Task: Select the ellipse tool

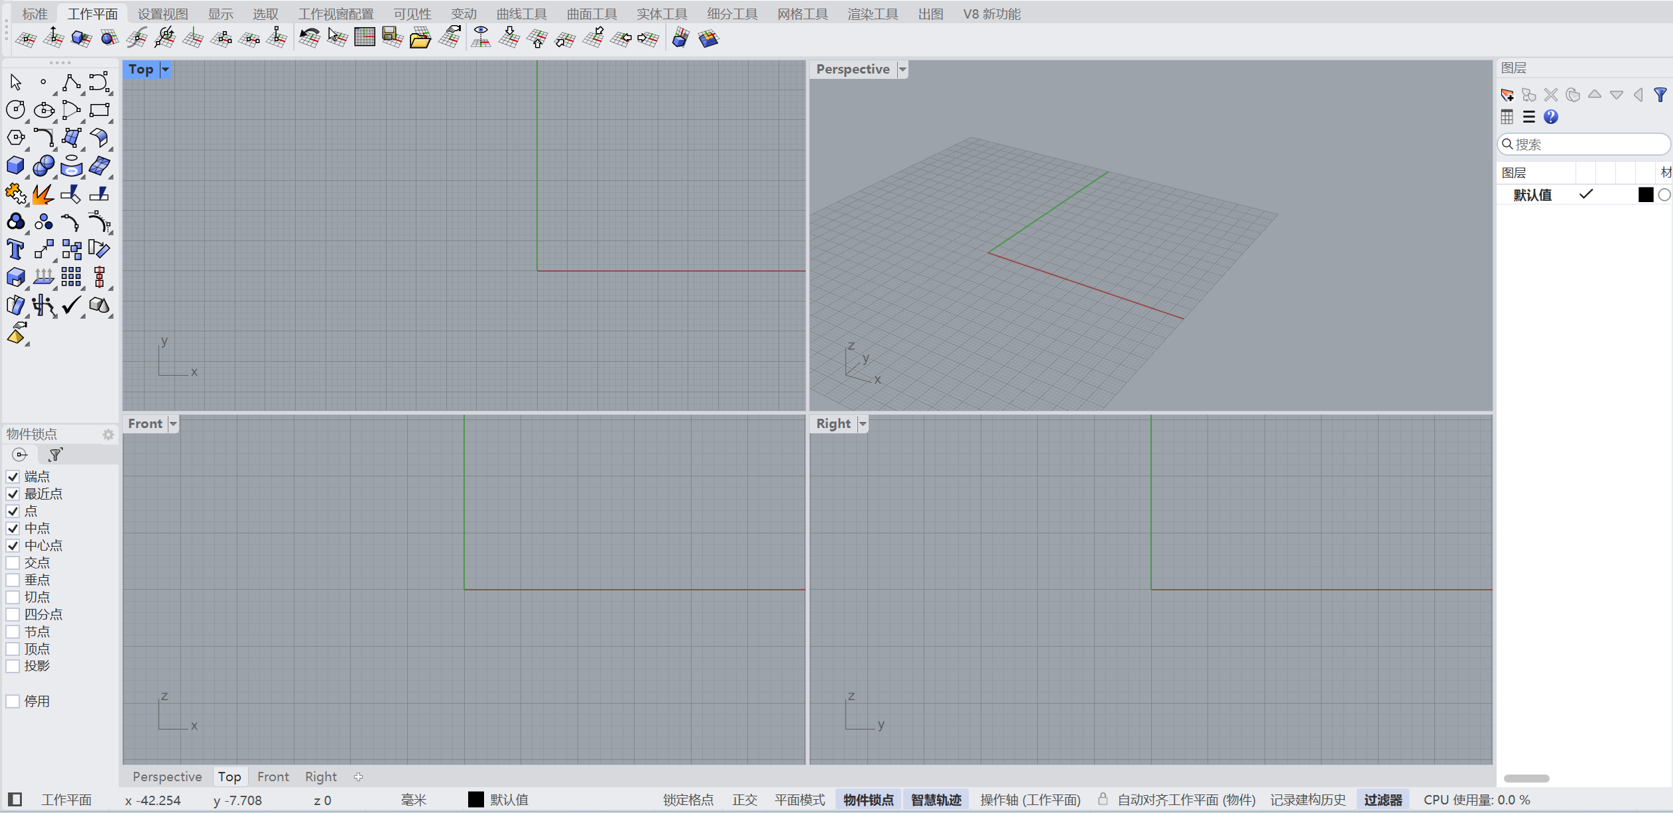Action: pos(44,110)
